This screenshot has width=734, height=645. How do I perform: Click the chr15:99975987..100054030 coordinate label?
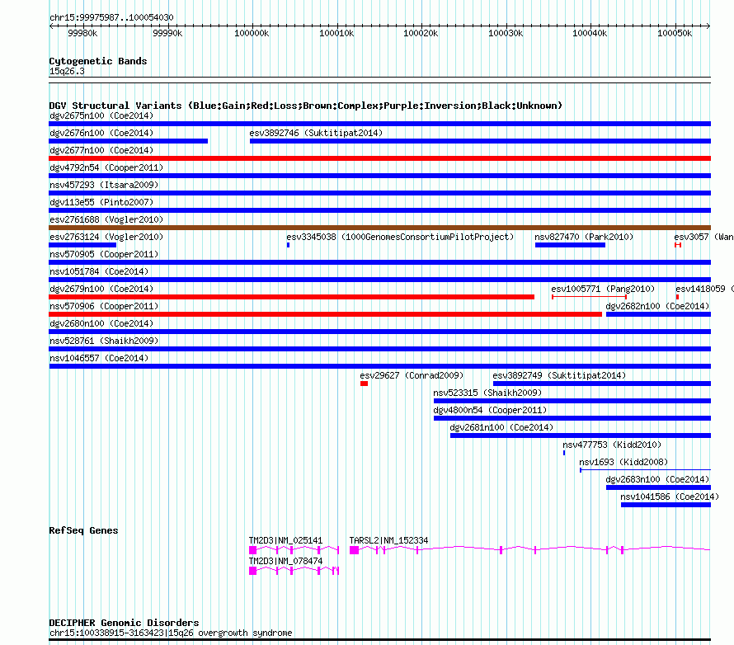[111, 17]
